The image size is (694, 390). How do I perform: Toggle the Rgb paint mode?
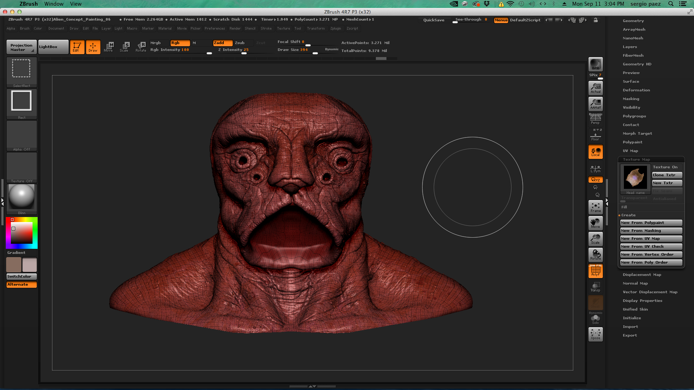click(180, 43)
